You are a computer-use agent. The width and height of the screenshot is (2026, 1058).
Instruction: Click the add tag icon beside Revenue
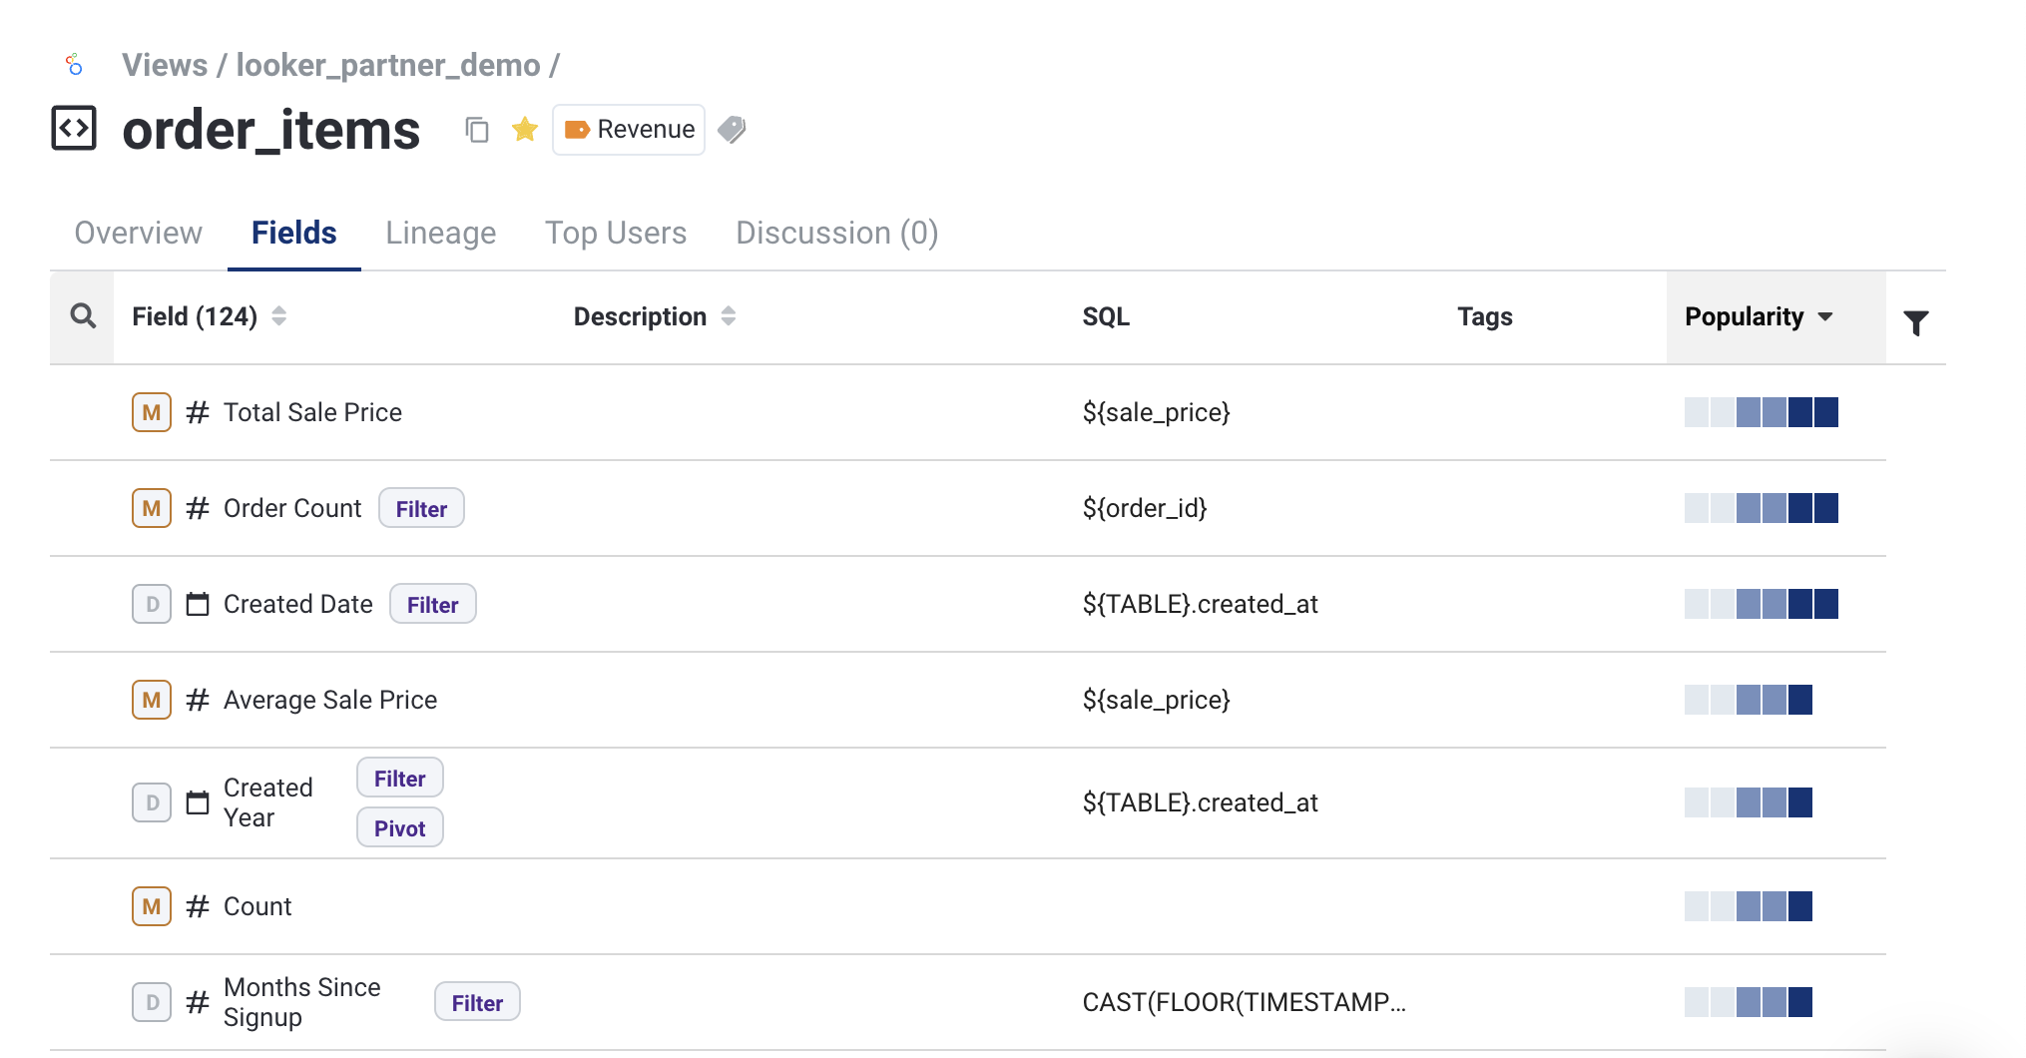coord(732,130)
